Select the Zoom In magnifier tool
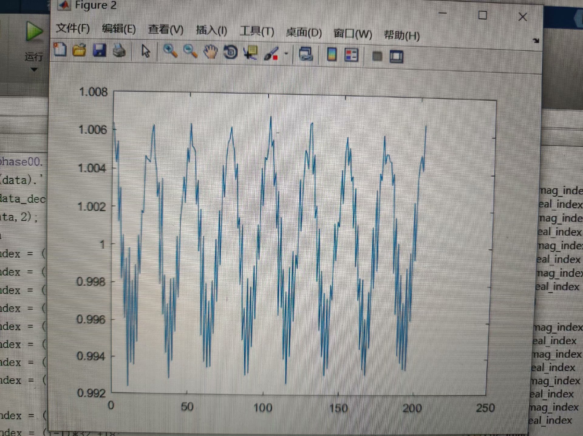The height and width of the screenshot is (436, 583). point(170,51)
